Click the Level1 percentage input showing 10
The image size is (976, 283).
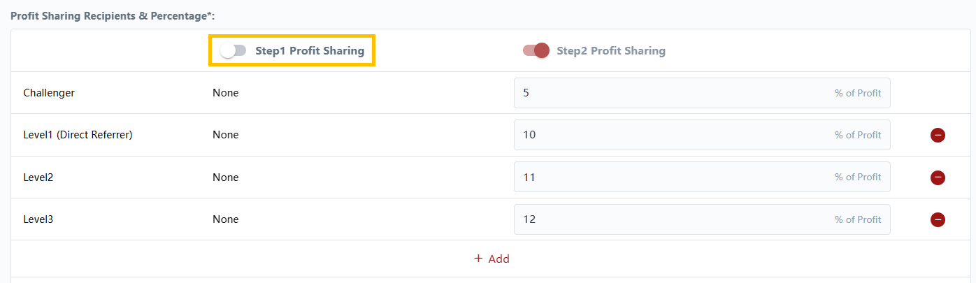point(671,135)
